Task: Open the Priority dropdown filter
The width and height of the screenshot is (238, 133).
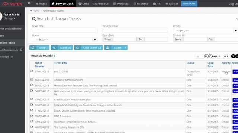Action: point(205,30)
